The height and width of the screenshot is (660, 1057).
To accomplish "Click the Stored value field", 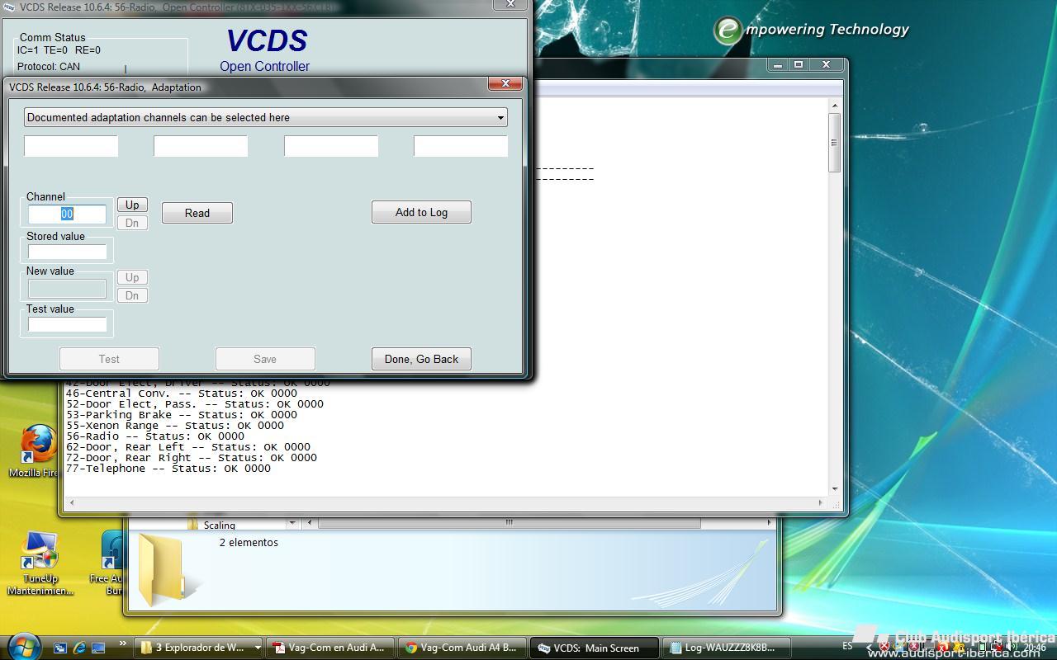I will [x=67, y=252].
